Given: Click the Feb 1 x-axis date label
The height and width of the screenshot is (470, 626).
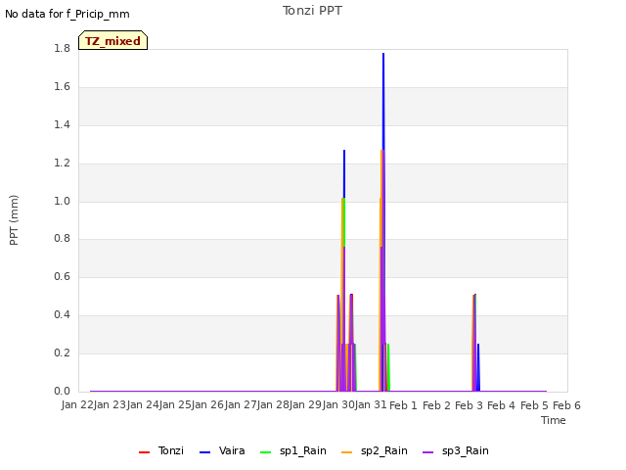Looking at the screenshot, I should (x=403, y=405).
